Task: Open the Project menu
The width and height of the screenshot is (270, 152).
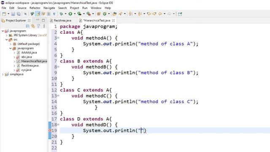Action: (x=74, y=8)
